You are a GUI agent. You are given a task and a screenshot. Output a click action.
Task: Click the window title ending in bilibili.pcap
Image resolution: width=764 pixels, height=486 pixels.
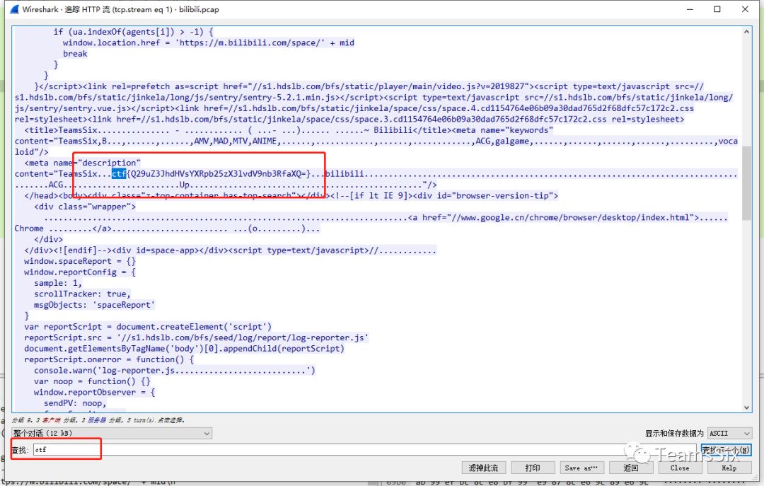[x=121, y=9]
